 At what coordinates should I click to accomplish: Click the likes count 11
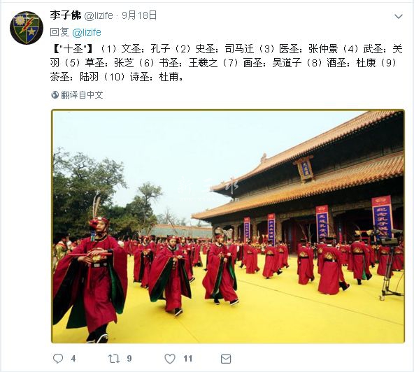click(x=187, y=359)
